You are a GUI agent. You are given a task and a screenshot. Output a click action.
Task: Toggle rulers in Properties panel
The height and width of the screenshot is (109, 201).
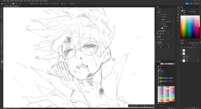[158, 34]
